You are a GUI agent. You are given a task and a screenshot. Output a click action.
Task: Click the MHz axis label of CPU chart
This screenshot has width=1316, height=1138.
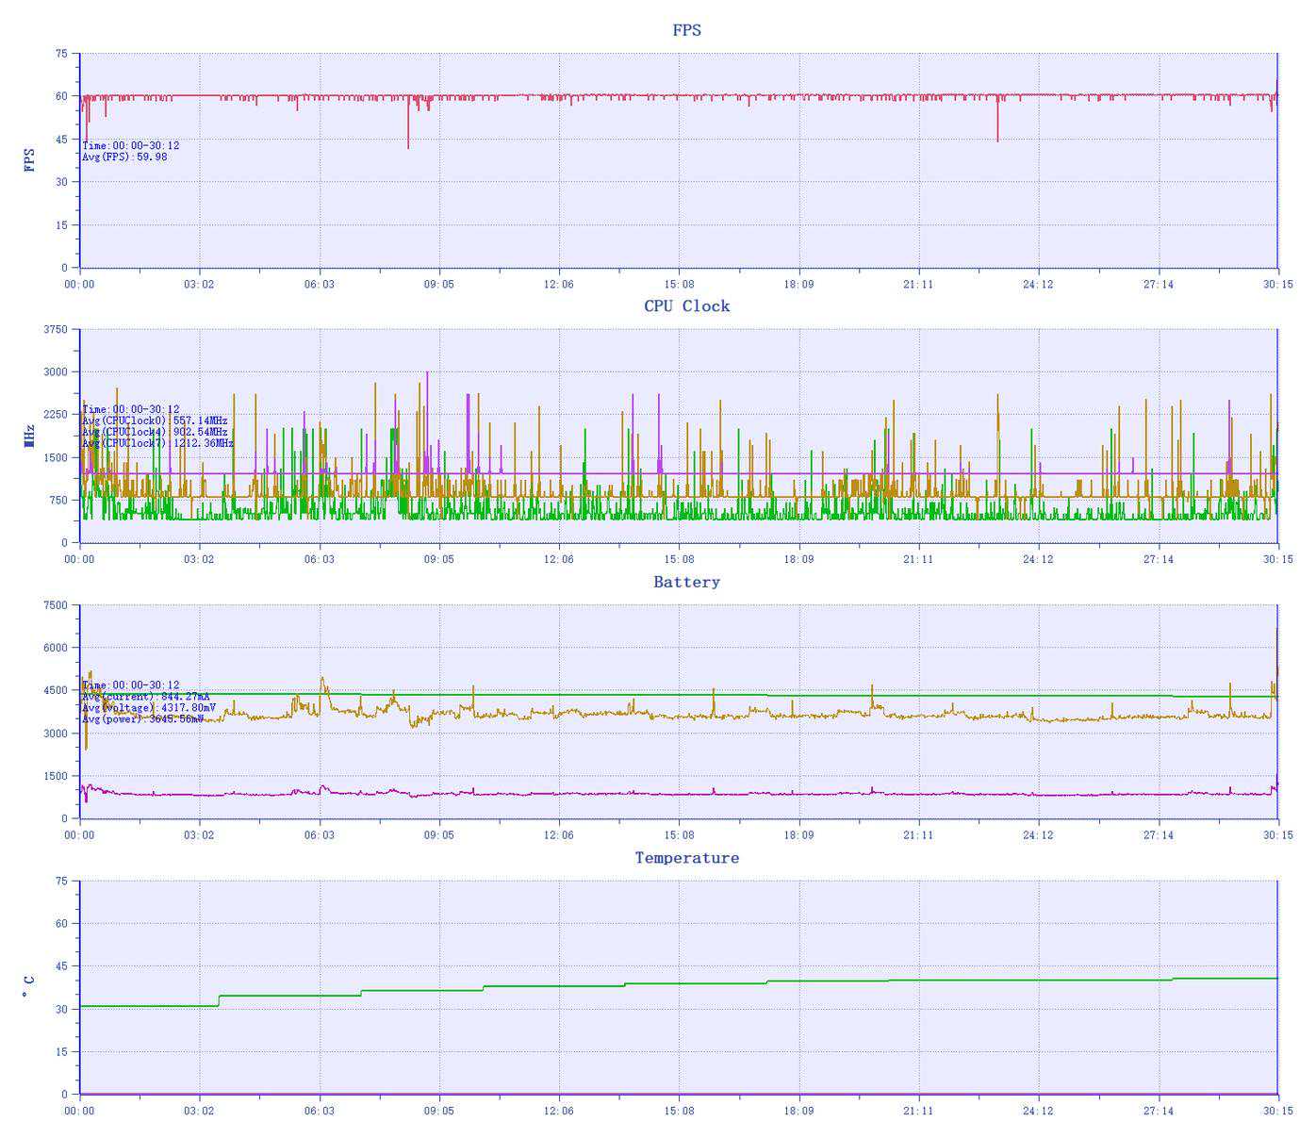29,436
